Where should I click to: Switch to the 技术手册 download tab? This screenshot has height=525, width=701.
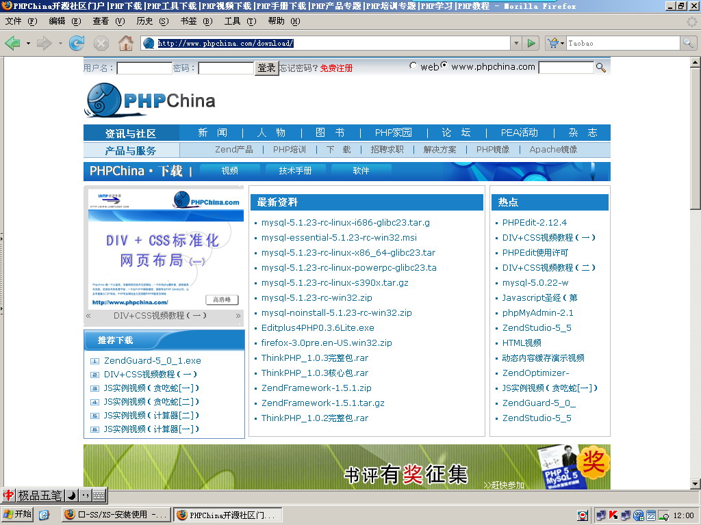[295, 170]
